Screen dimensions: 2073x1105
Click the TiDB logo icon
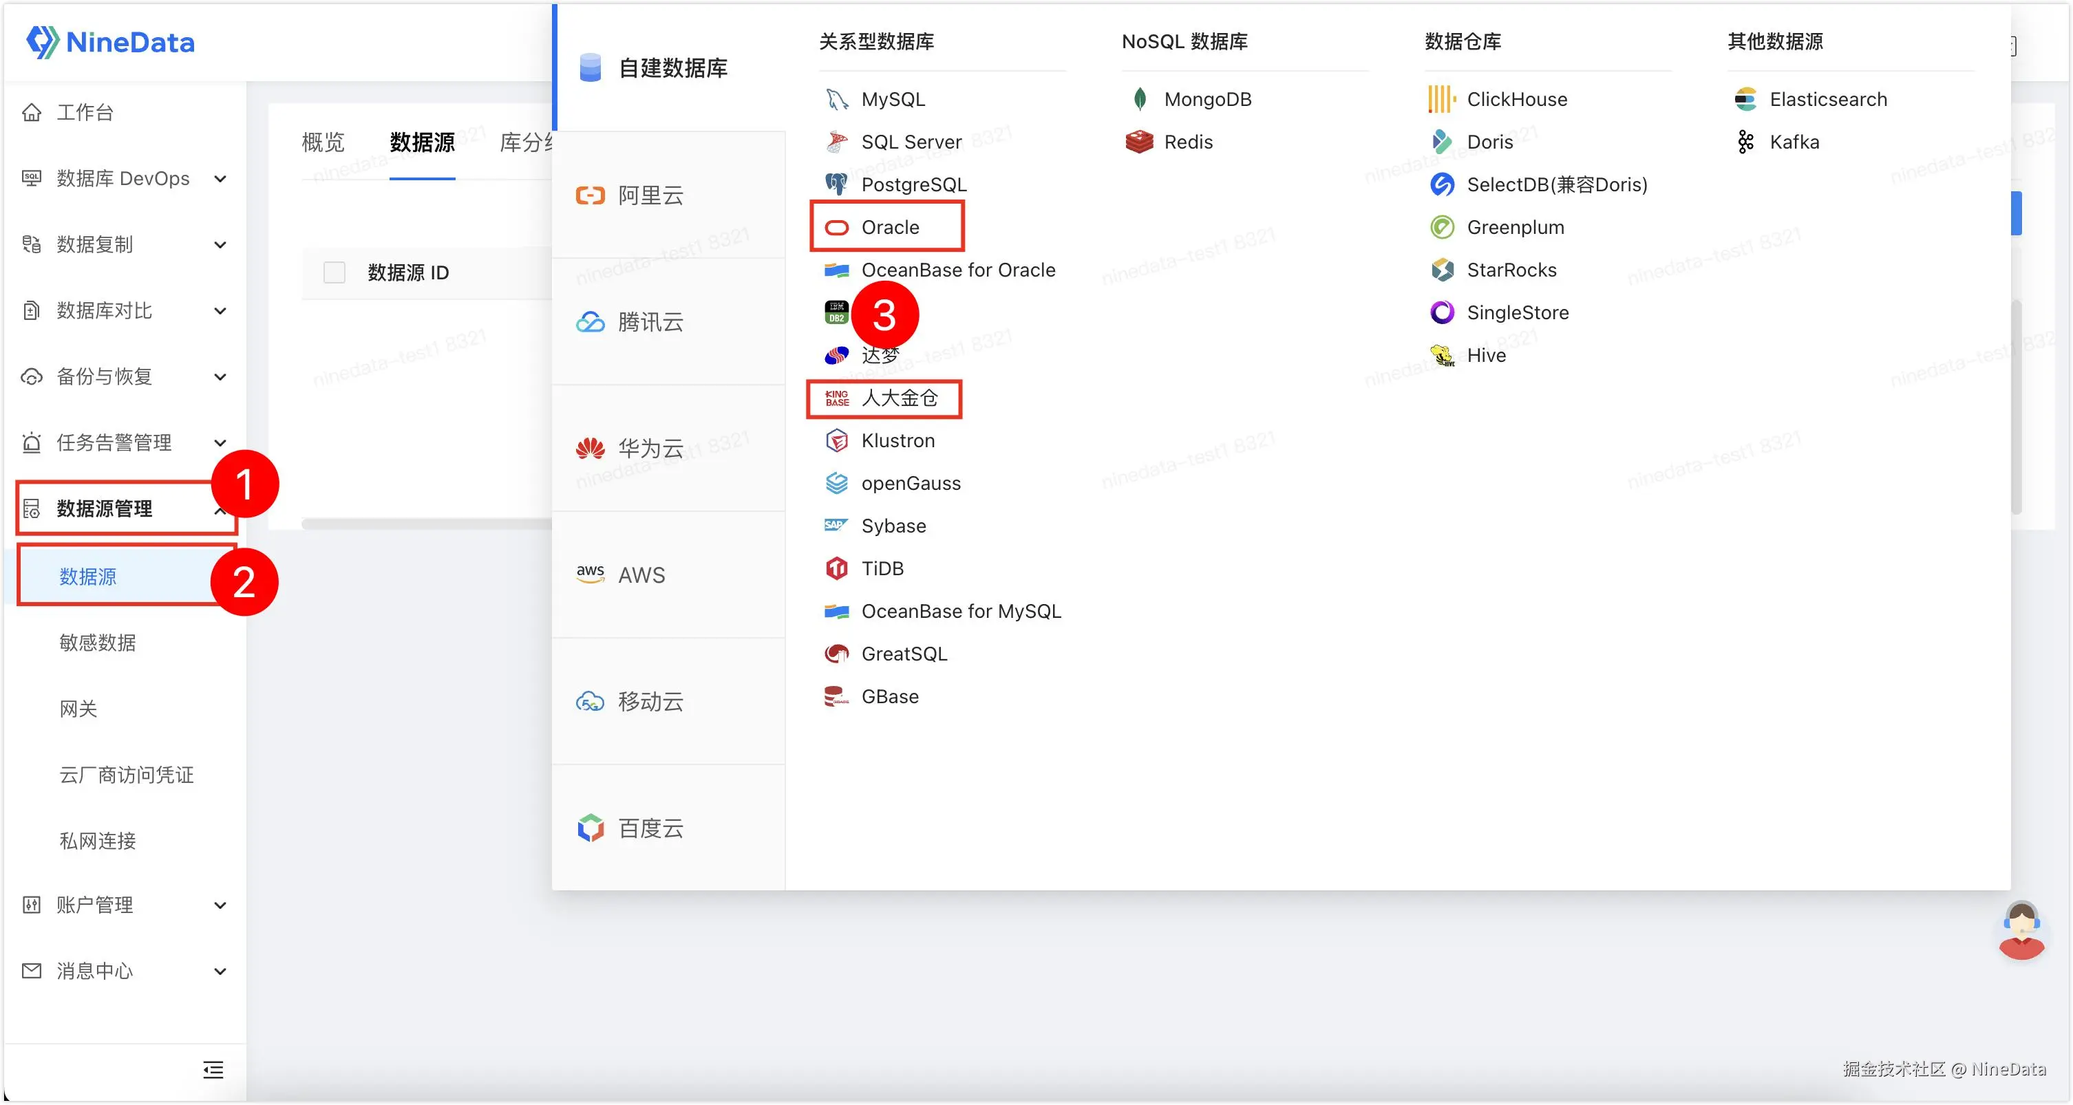coord(836,568)
